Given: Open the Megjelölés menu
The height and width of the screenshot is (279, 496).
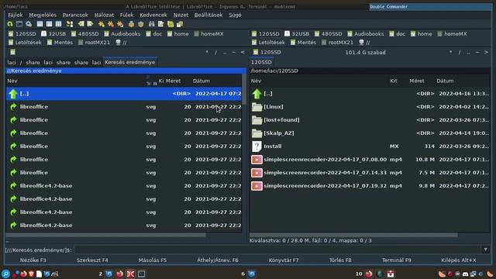Looking at the screenshot, I should [43, 15].
